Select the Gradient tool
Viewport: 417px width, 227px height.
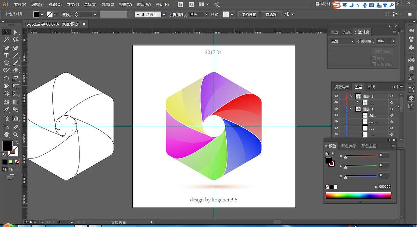pyautogui.click(x=16, y=102)
